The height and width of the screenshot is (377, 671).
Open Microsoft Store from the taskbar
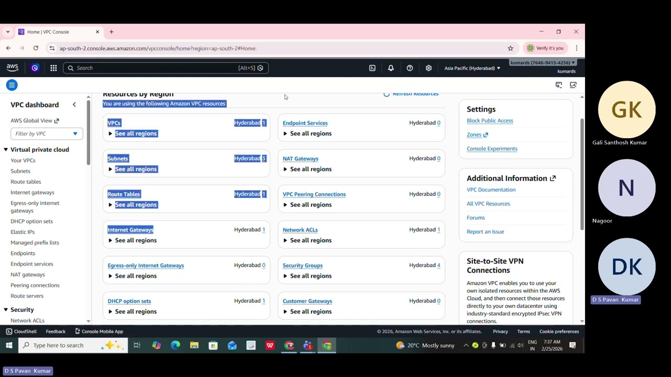(x=213, y=346)
